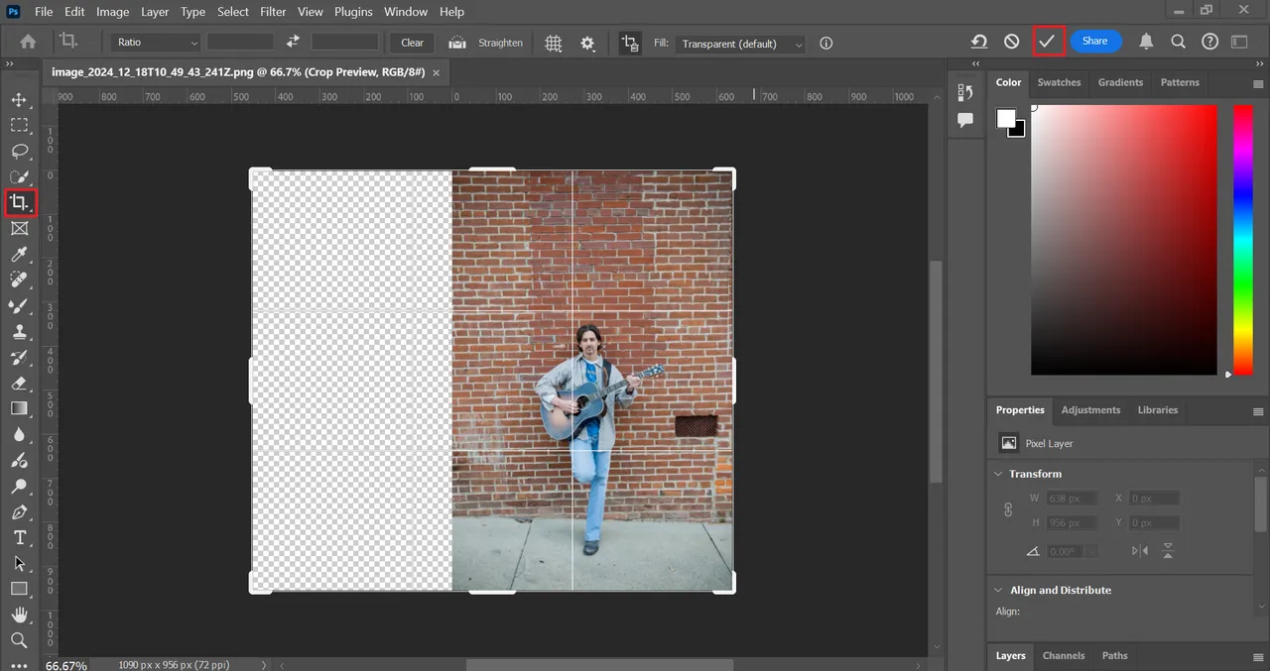
Task: Click the Clear button
Action: (412, 43)
